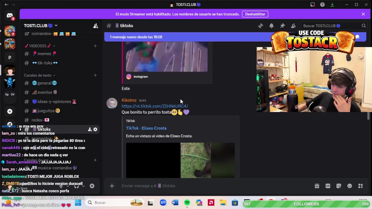Open TikTok · Eliseo Crosta embed title
This screenshot has height=209, width=372.
146,128
